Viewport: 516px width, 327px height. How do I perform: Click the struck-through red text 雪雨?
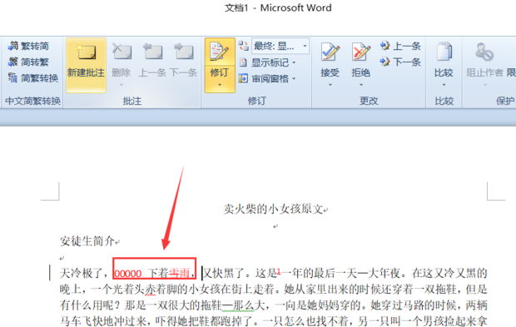pyautogui.click(x=179, y=273)
